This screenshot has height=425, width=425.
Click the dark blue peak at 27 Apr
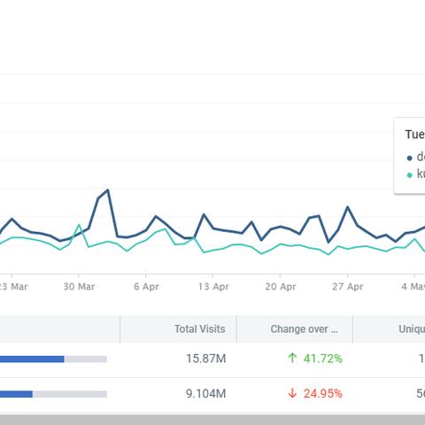(348, 207)
